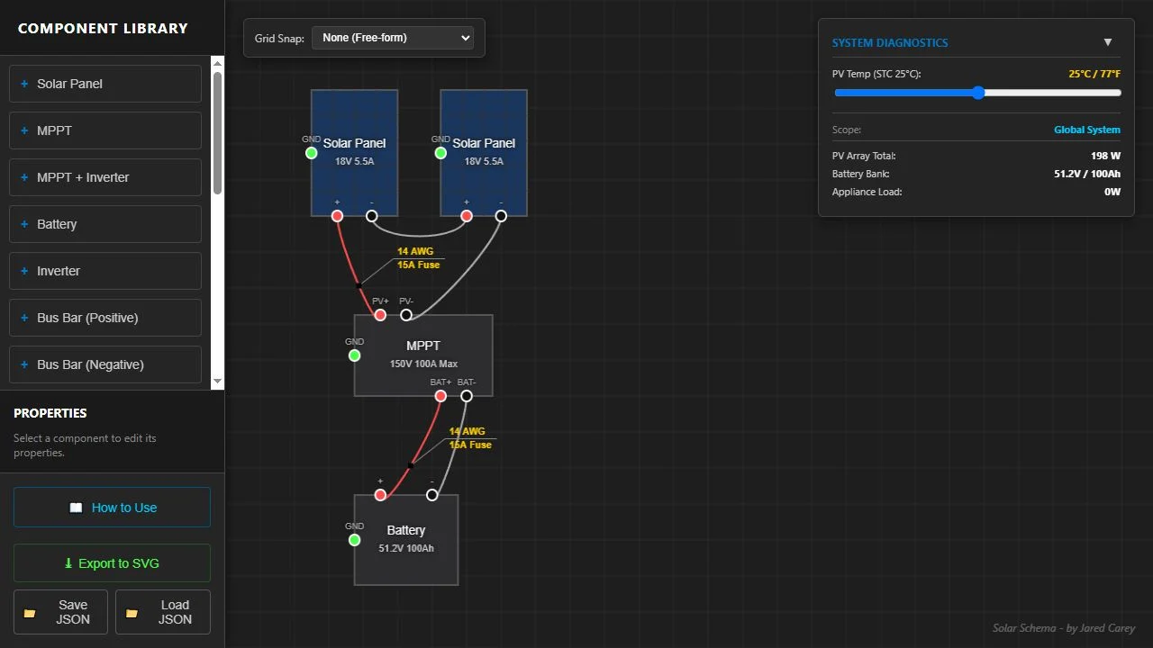Add an MPPT from the component library
This screenshot has width=1153, height=648.
(105, 130)
